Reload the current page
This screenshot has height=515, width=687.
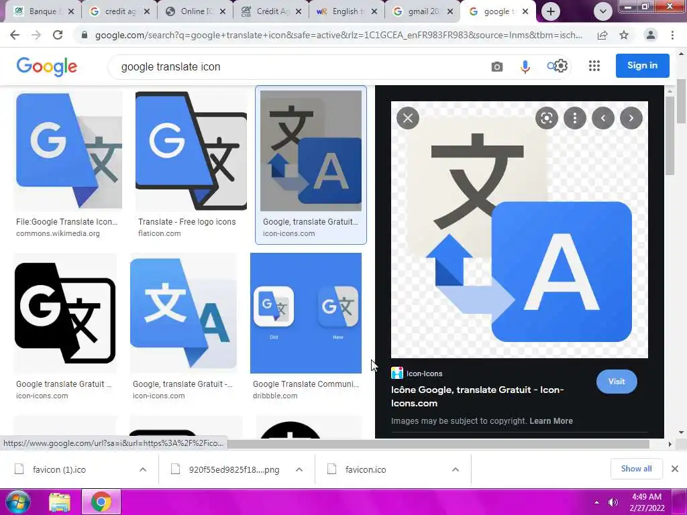[x=58, y=35]
